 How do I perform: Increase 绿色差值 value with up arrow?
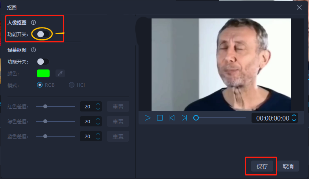98,119
